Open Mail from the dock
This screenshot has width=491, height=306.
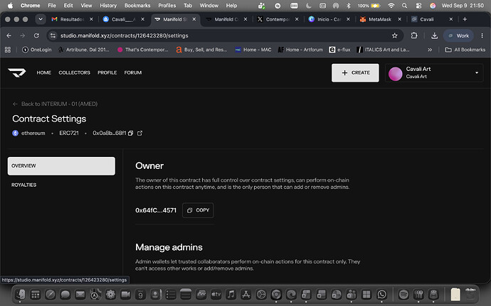click(x=80, y=295)
